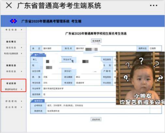
Task: Click the arrow beside sidebar 退出系统
Action: tap(22, 107)
